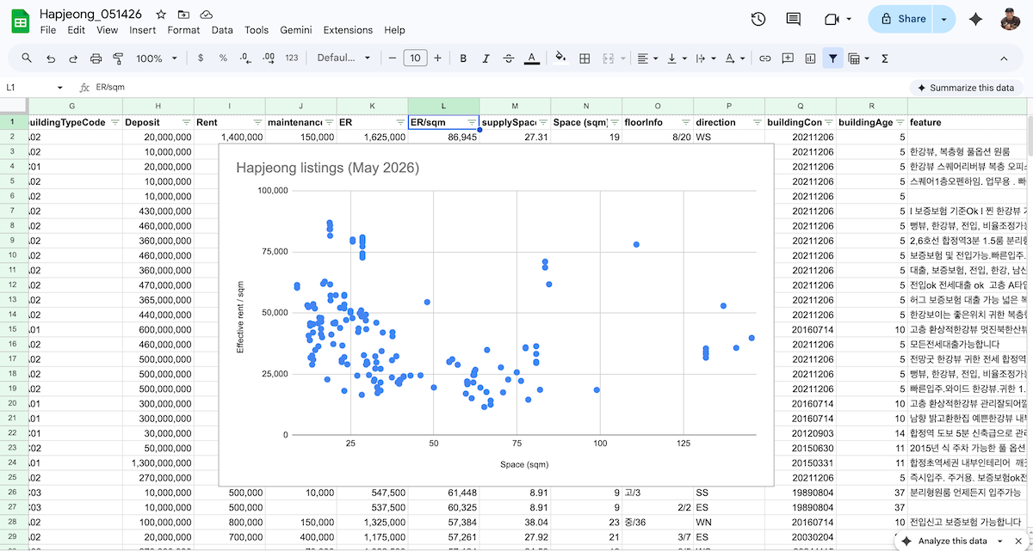Open the fill color paint bucket

pos(560,58)
